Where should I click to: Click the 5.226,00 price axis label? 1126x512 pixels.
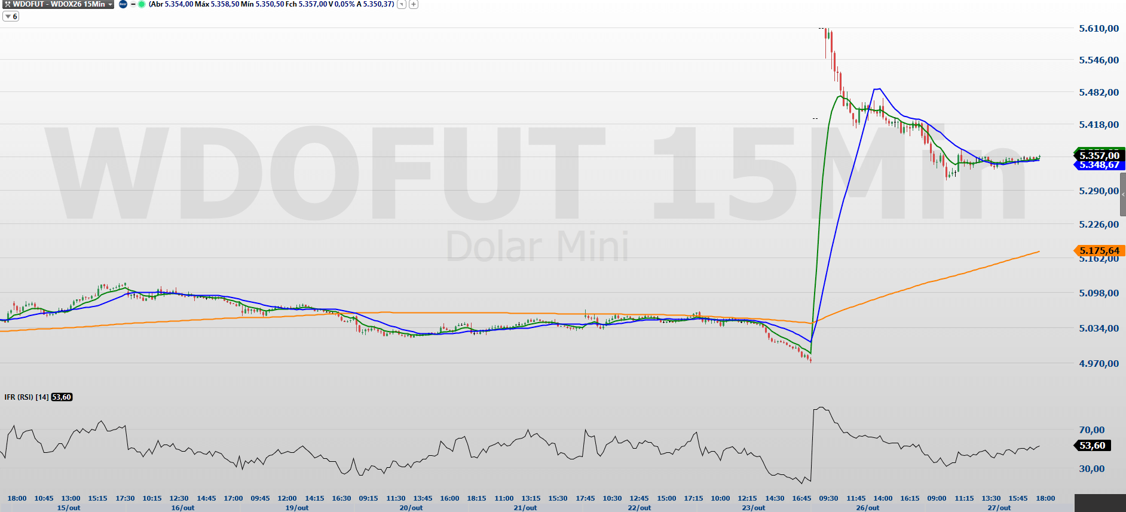tap(1099, 224)
